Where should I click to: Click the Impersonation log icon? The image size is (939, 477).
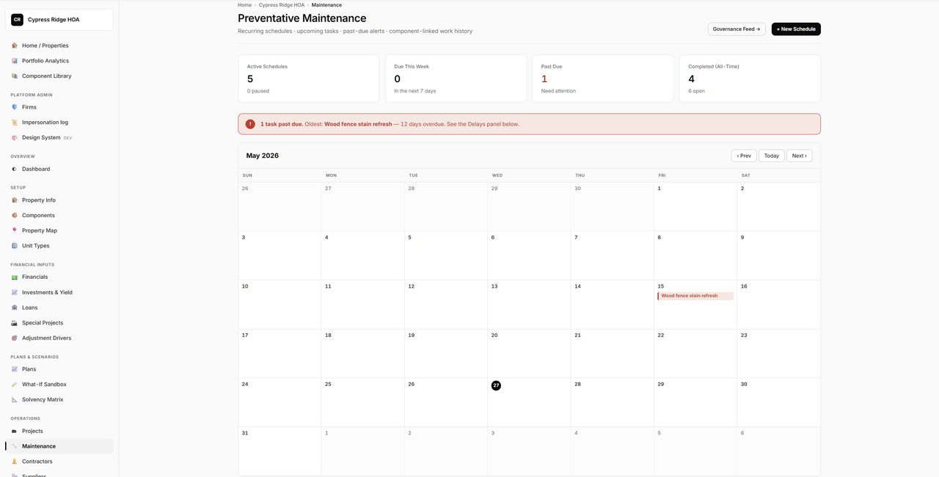coord(15,123)
